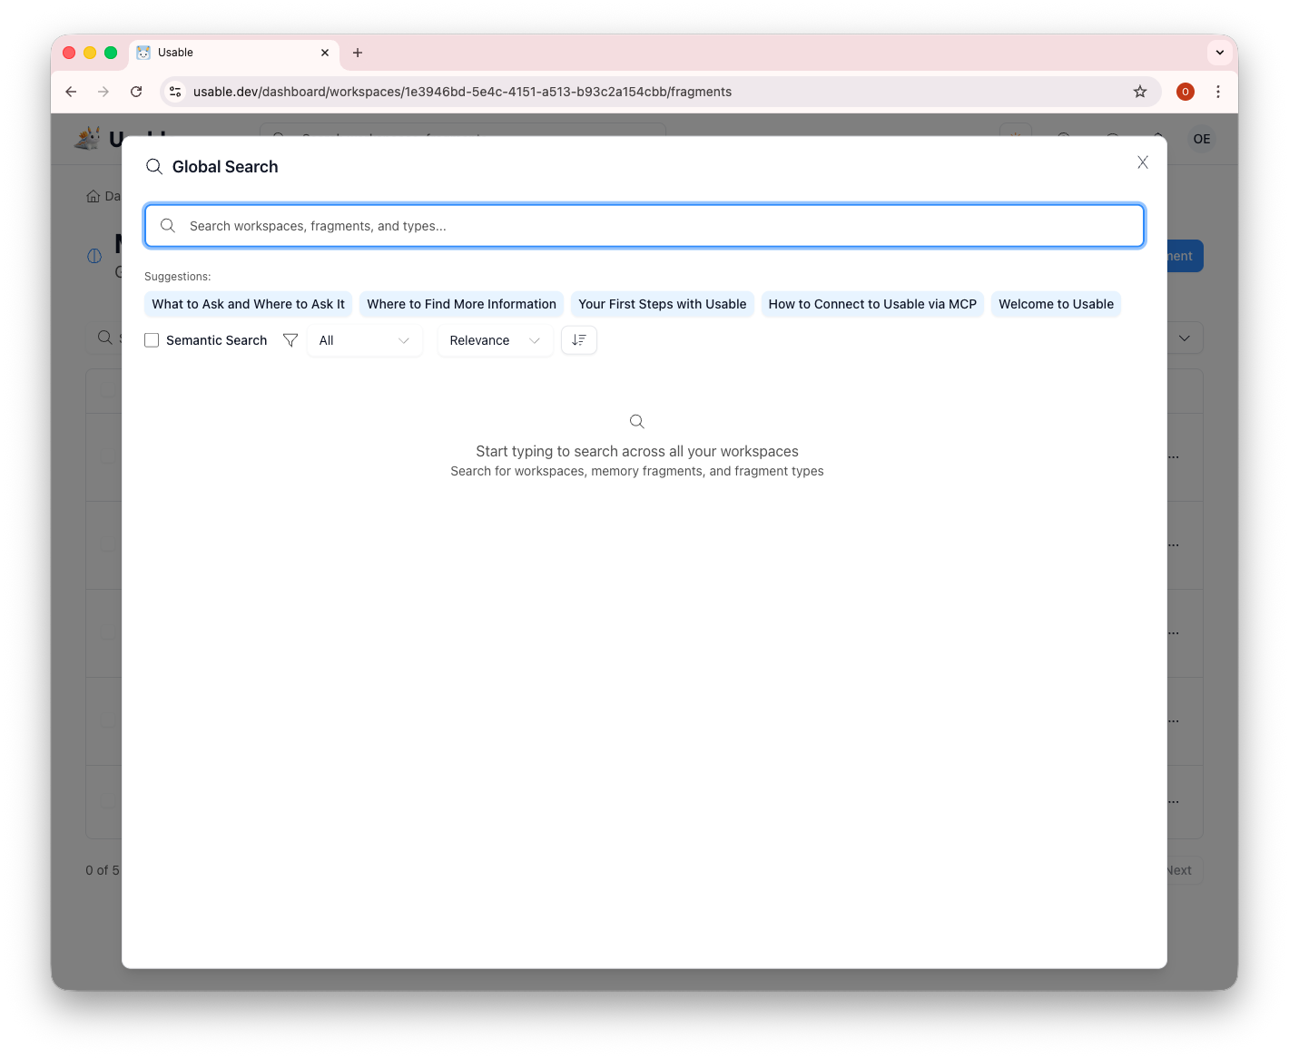Open the Relevance sorting dropdown
1289x1058 pixels.
[x=495, y=339]
